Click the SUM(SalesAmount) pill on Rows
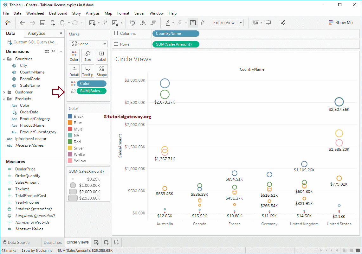The width and height of the screenshot is (362, 254). 176,44
